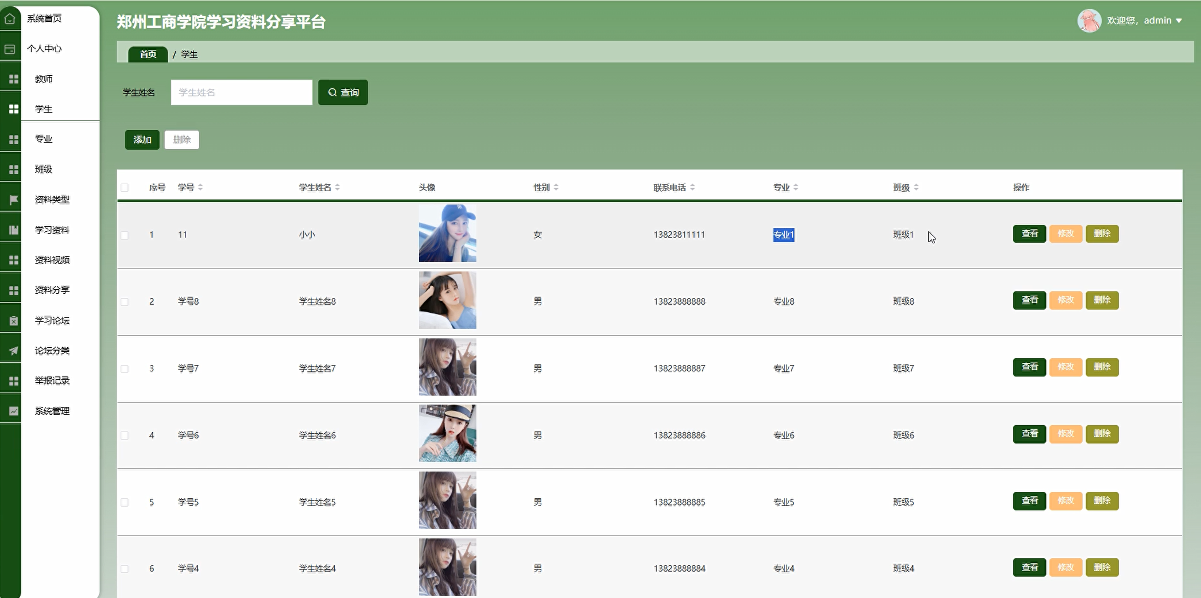This screenshot has height=598, width=1201.
Task: Click 学生姓名6's avatar thumbnail
Action: tap(448, 434)
